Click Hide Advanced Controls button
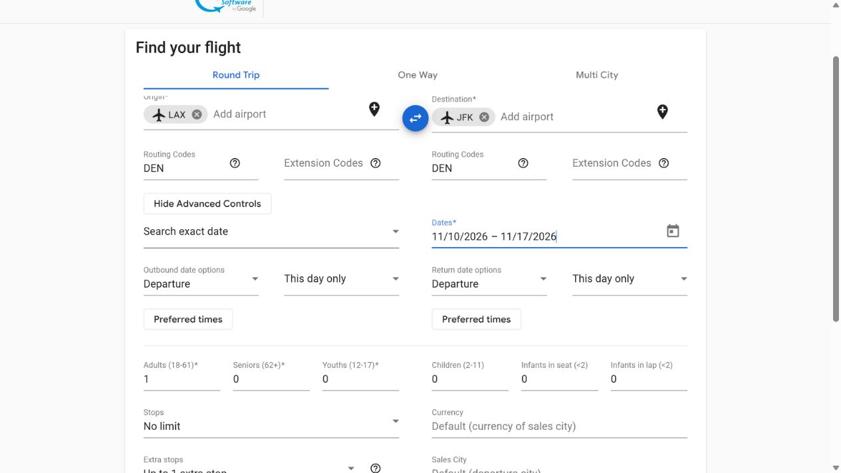Image resolution: width=841 pixels, height=473 pixels. coord(207,203)
